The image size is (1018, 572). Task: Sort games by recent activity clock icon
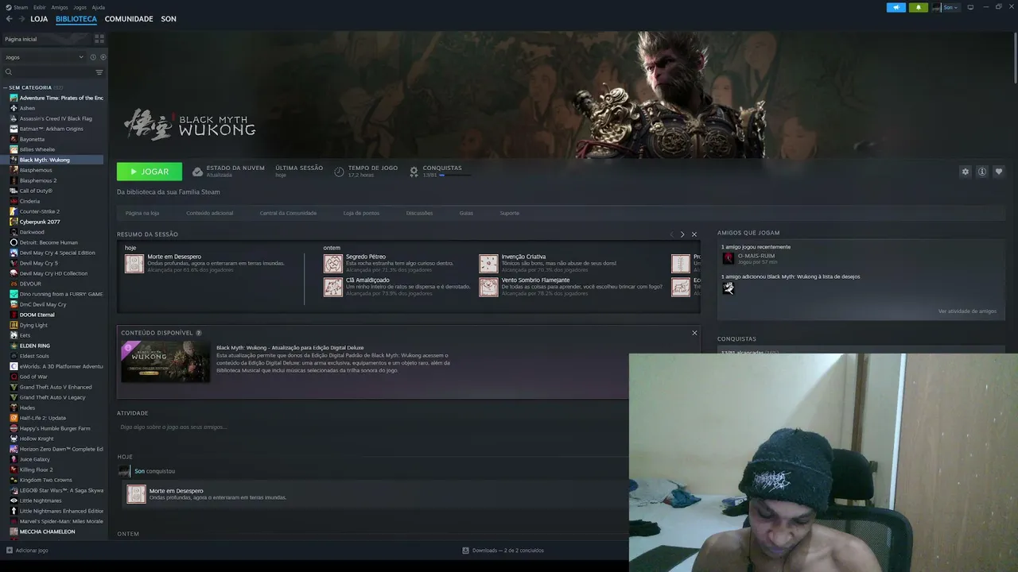93,57
